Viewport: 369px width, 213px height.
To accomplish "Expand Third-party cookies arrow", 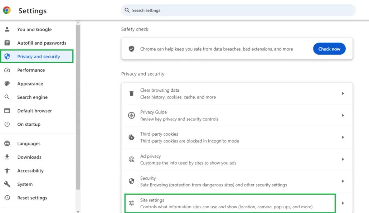I will pos(343,137).
